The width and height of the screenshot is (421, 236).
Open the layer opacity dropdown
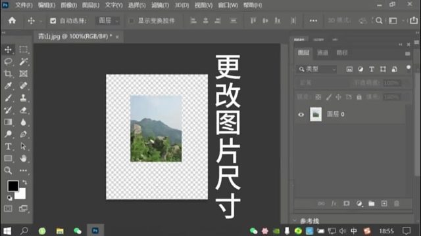392,83
